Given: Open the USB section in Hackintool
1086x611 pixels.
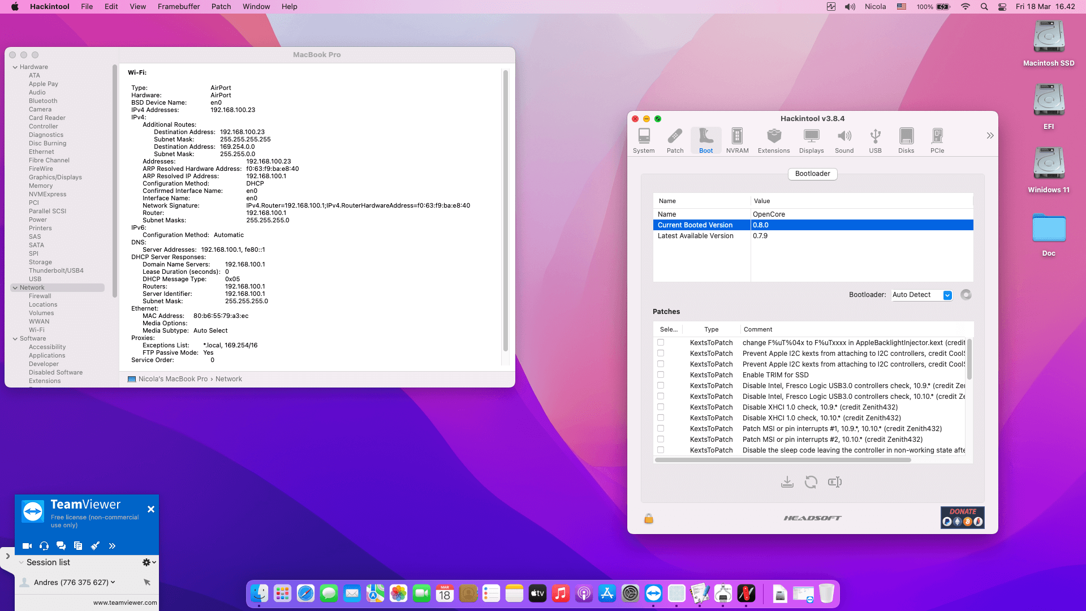Looking at the screenshot, I should click(x=875, y=140).
